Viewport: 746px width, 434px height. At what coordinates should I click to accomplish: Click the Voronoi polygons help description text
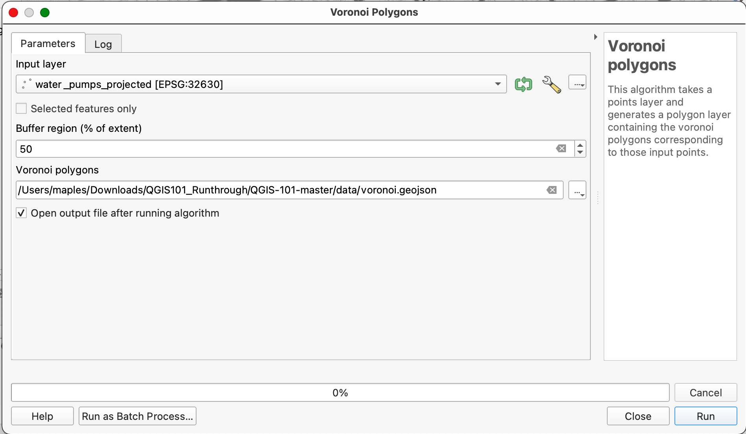[x=669, y=121]
